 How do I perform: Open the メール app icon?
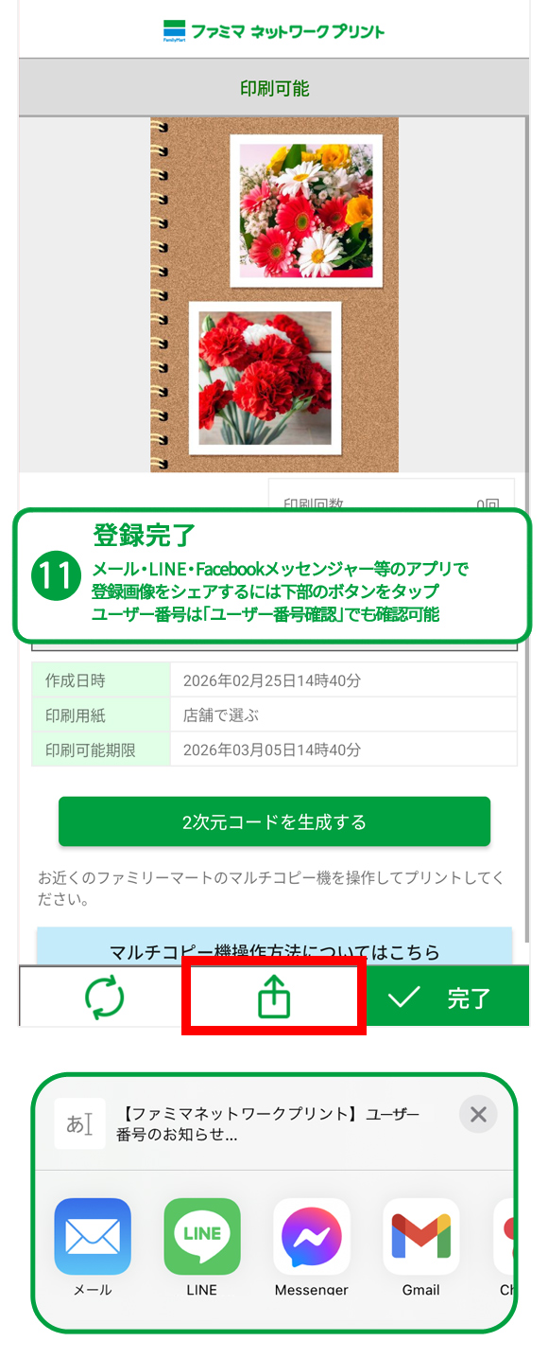pyautogui.click(x=93, y=1236)
